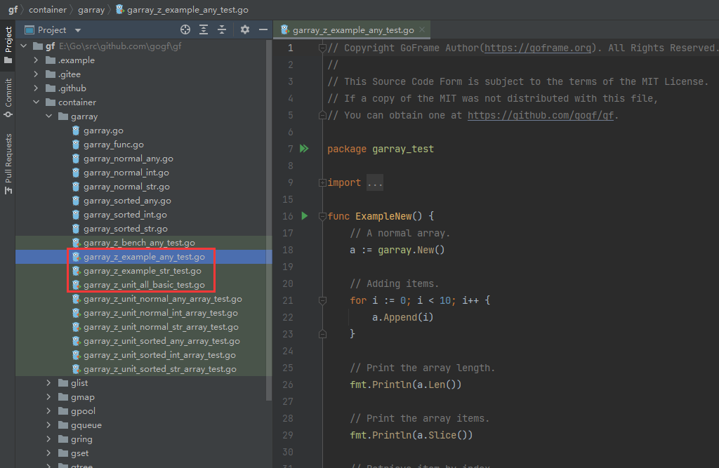Image resolution: width=719 pixels, height=468 pixels.
Task: Open the Project panel settings gear
Action: (245, 29)
